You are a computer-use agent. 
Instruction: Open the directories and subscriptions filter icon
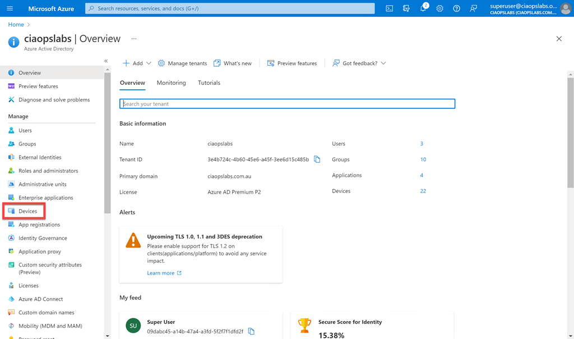coord(406,8)
